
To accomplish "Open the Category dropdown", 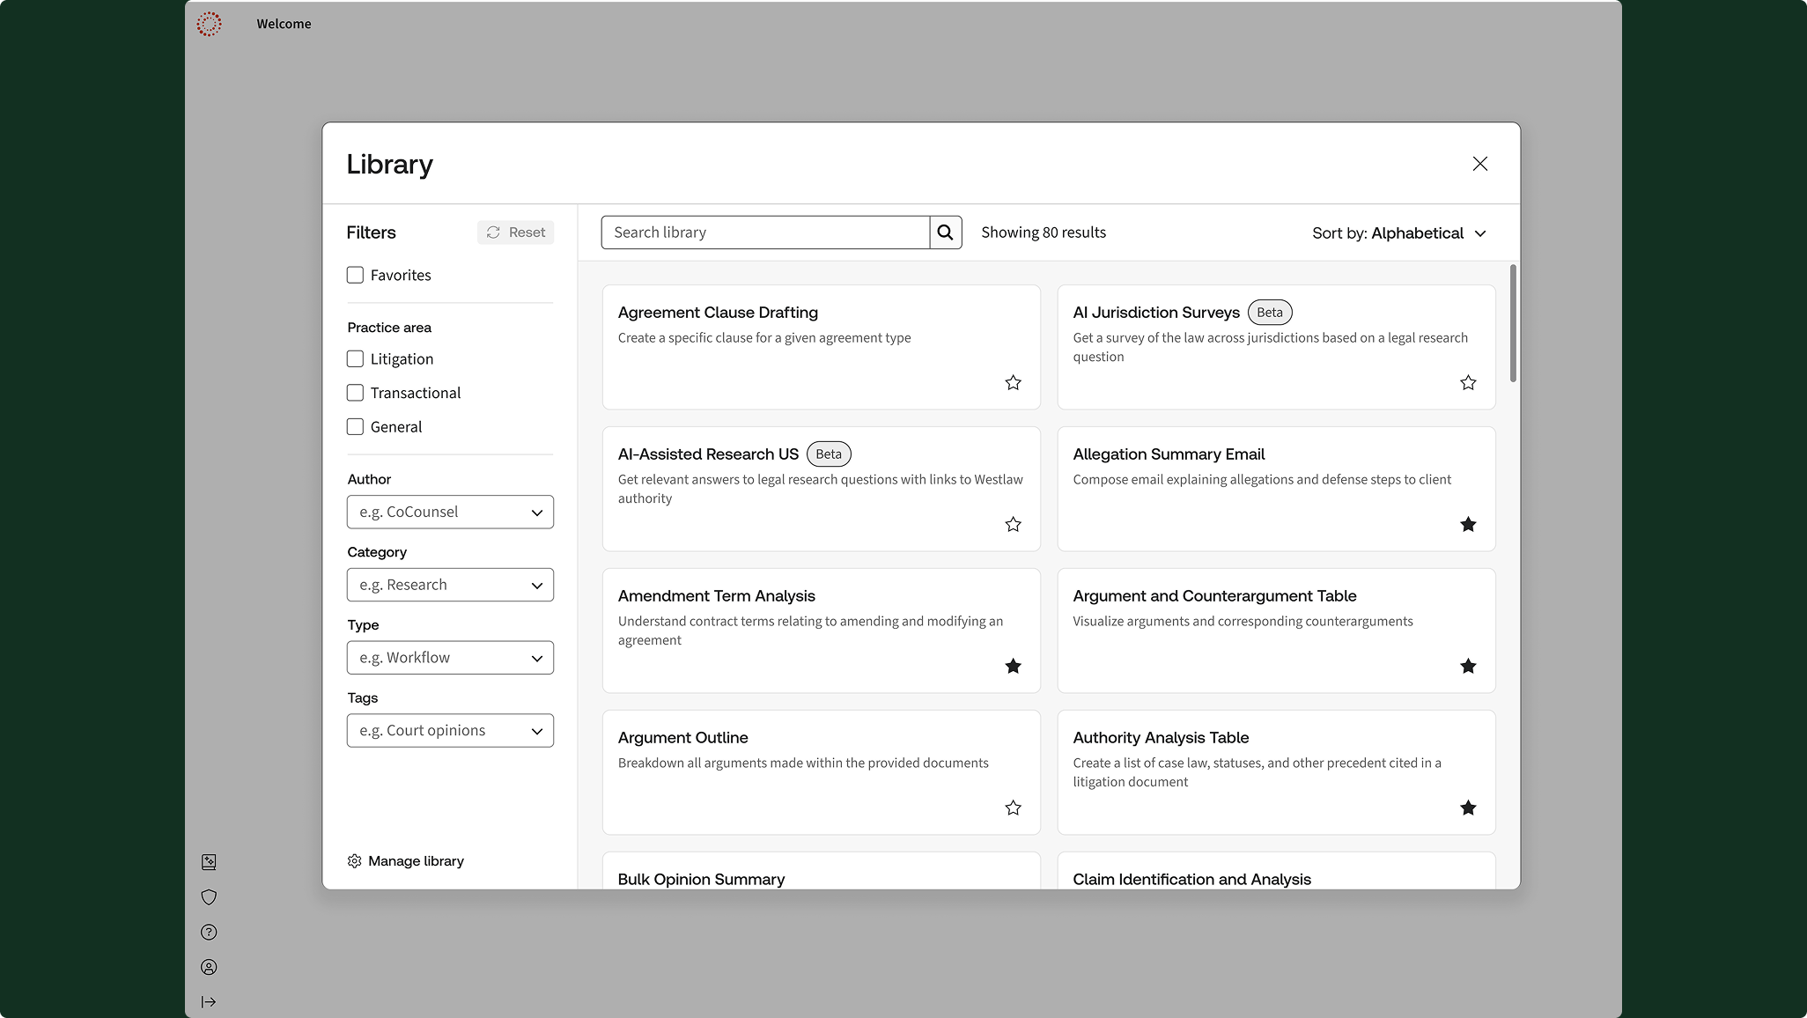I will tap(450, 585).
